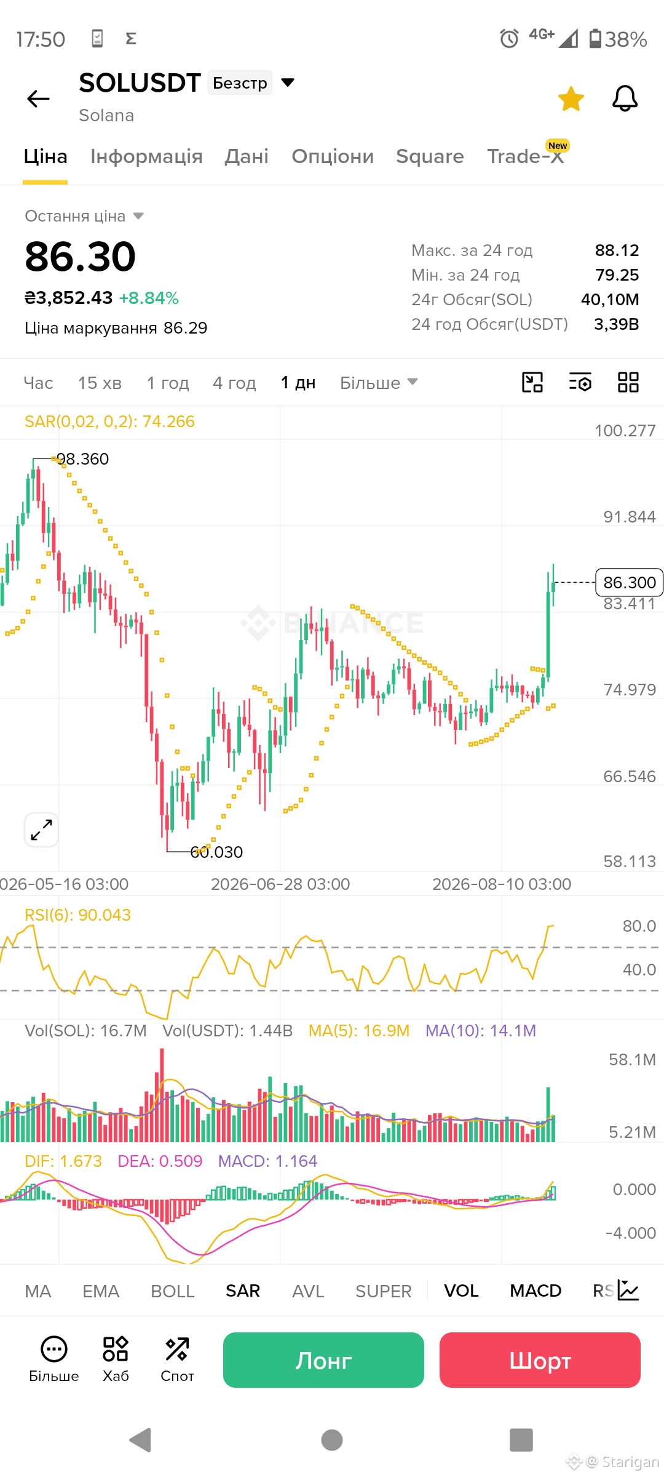Image resolution: width=664 pixels, height=1477 pixels.
Task: Tap the alarm clock status icon
Action: point(509,39)
